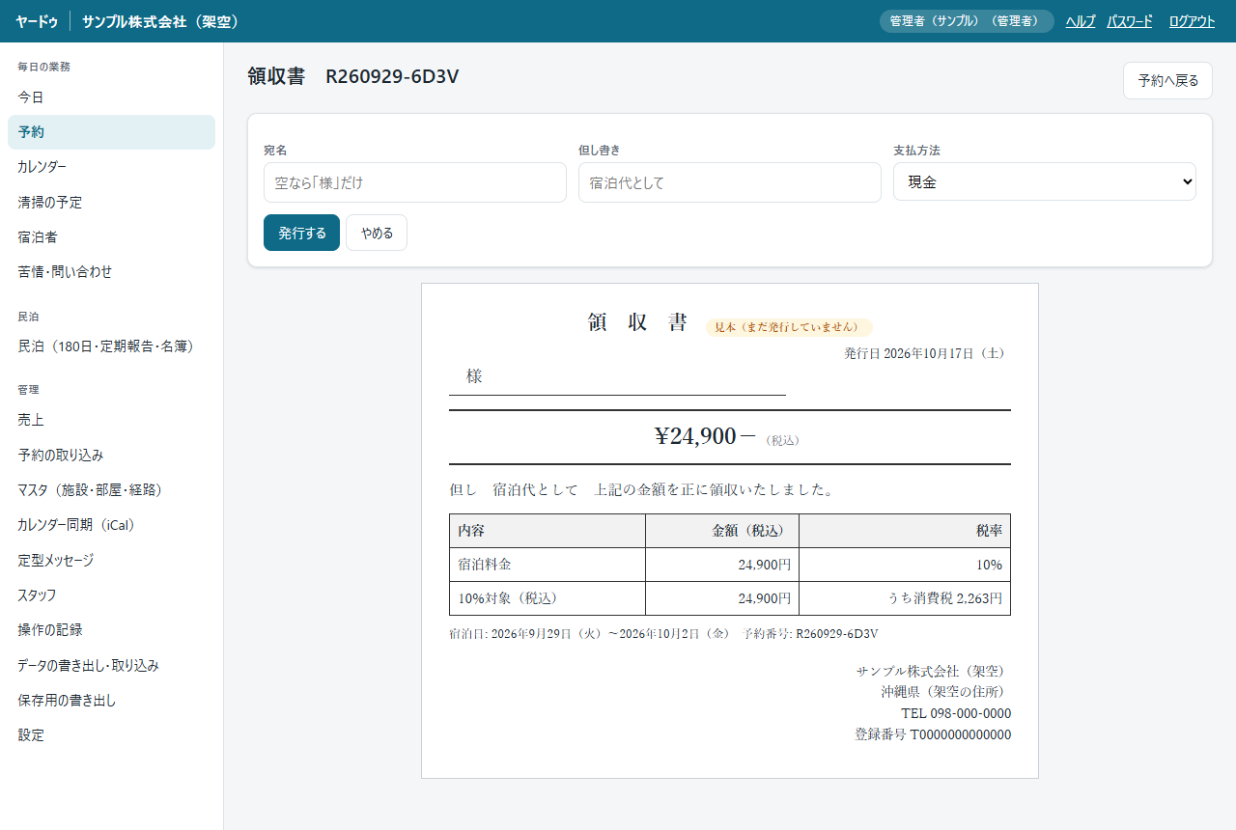The width and height of the screenshot is (1236, 830).
Task: Click the 内容 column header
Action: (548, 531)
